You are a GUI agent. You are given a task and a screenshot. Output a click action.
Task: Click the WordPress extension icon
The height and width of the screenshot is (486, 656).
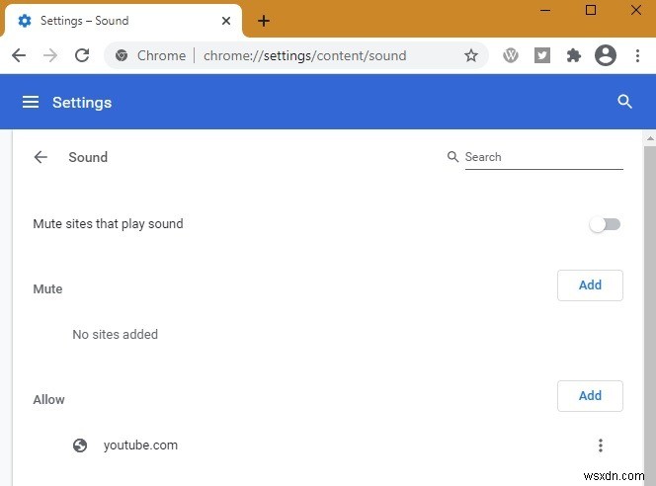point(511,55)
